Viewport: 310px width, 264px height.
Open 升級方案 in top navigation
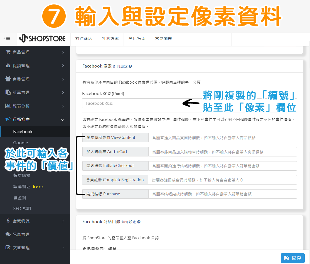click(x=110, y=39)
